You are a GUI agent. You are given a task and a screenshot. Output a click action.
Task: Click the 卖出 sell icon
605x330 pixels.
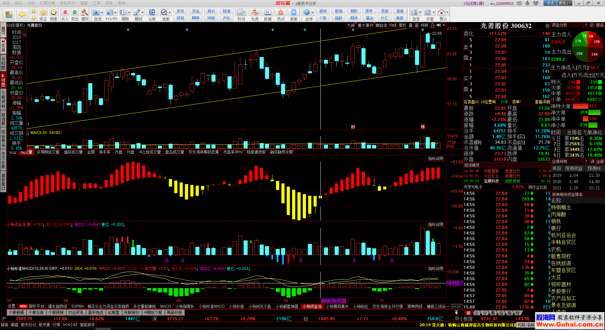(x=75, y=15)
